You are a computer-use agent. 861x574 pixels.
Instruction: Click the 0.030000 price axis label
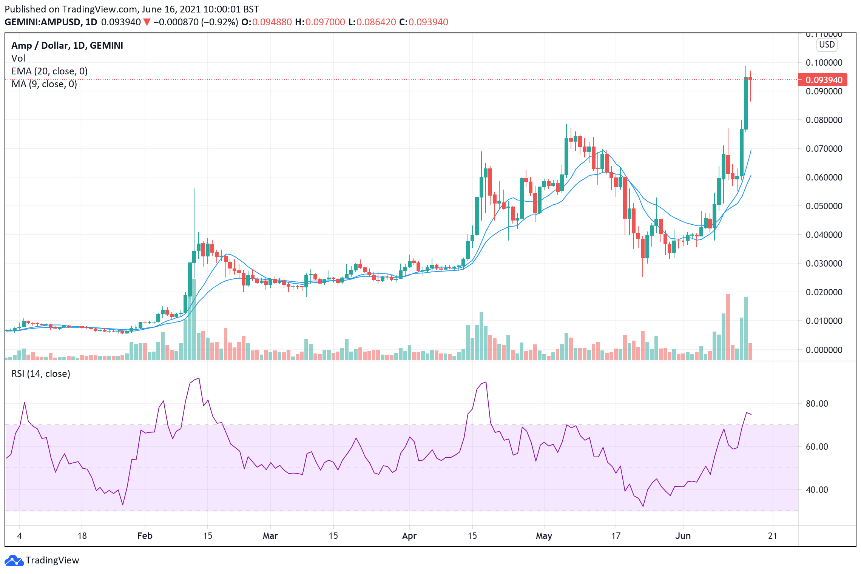point(824,264)
